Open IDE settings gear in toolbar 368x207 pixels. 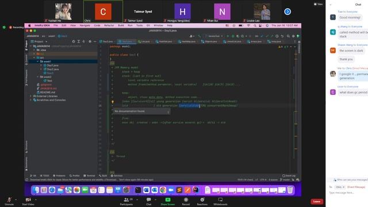tap(293, 36)
